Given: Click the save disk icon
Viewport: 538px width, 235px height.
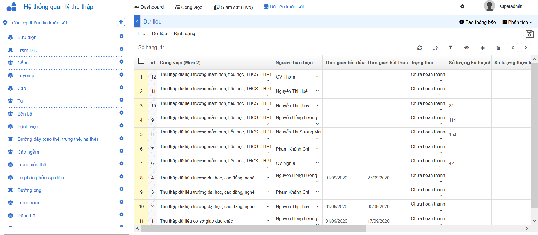Looking at the screenshot, I should (529, 34).
